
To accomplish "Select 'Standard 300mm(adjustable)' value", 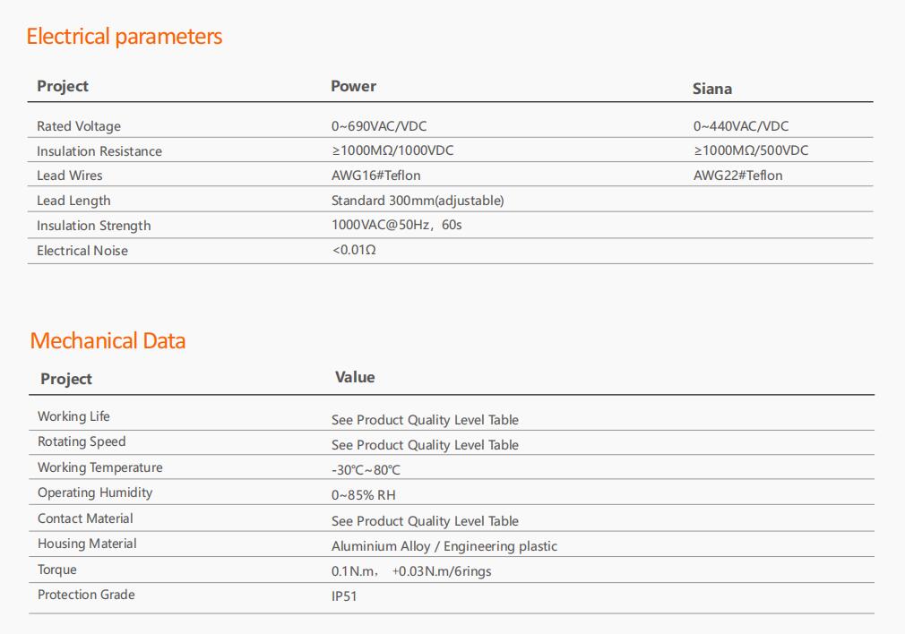I will click(x=418, y=201).
